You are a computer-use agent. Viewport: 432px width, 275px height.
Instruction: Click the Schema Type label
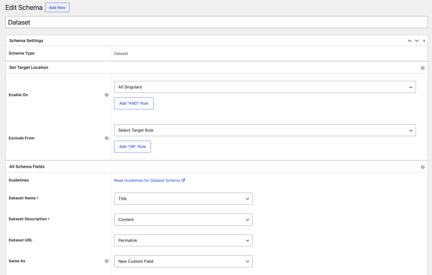coord(22,53)
